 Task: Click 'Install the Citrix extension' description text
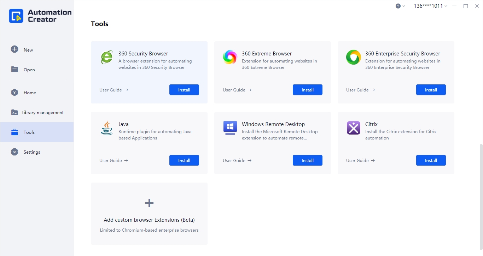click(x=401, y=135)
